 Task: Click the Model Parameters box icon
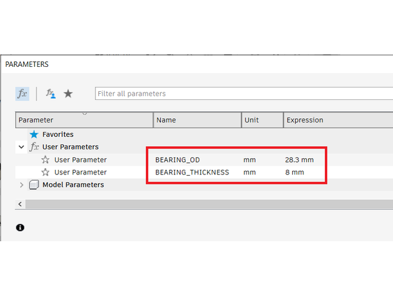[x=34, y=185]
